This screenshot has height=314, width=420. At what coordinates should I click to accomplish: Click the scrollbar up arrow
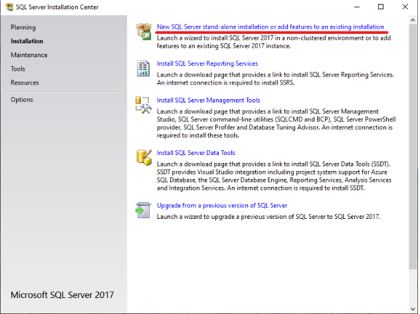413,20
